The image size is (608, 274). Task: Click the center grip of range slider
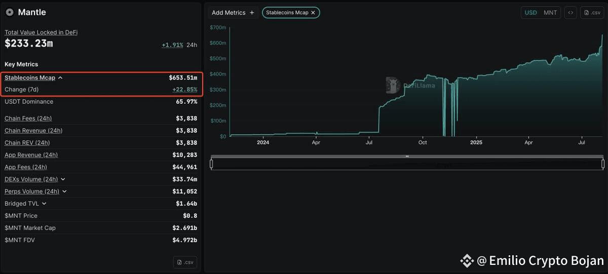tap(407, 156)
